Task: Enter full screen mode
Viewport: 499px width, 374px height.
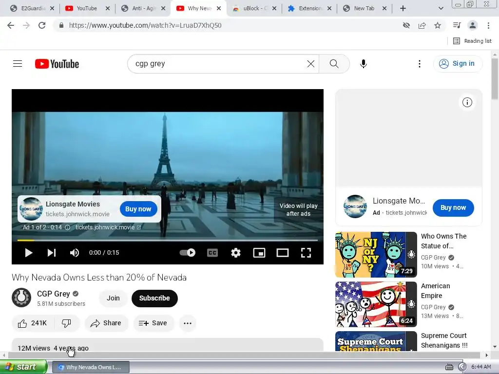Action: (306, 253)
